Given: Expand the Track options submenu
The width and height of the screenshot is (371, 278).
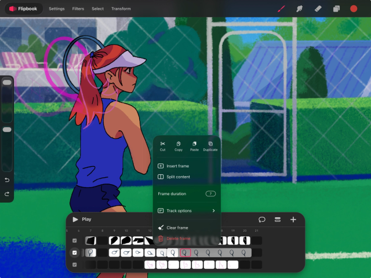Looking at the screenshot, I should click(x=187, y=211).
